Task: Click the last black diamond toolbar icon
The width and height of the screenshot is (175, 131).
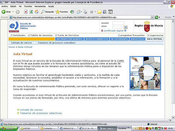Action: click(x=110, y=12)
